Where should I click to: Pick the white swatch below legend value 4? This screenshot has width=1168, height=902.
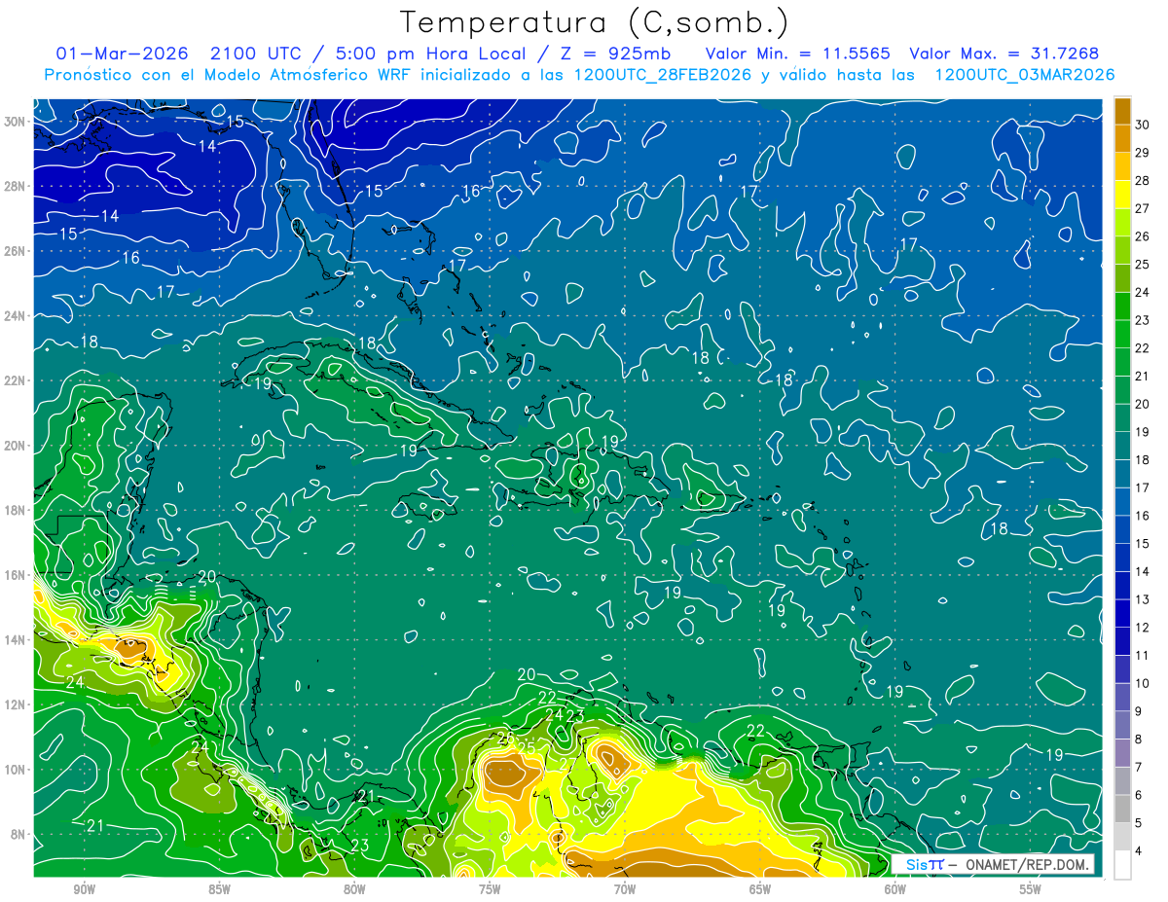pyautogui.click(x=1122, y=865)
